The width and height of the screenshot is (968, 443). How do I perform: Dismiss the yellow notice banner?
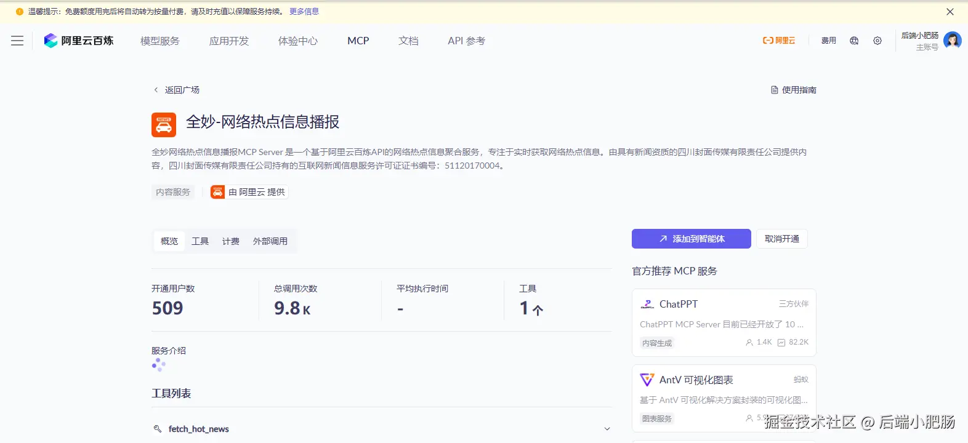click(950, 12)
